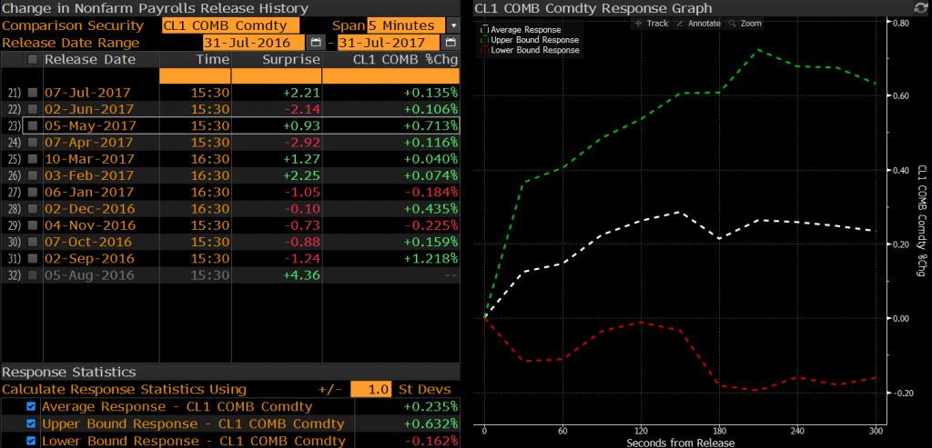Edit the Span 5 Minutes field

[406, 26]
